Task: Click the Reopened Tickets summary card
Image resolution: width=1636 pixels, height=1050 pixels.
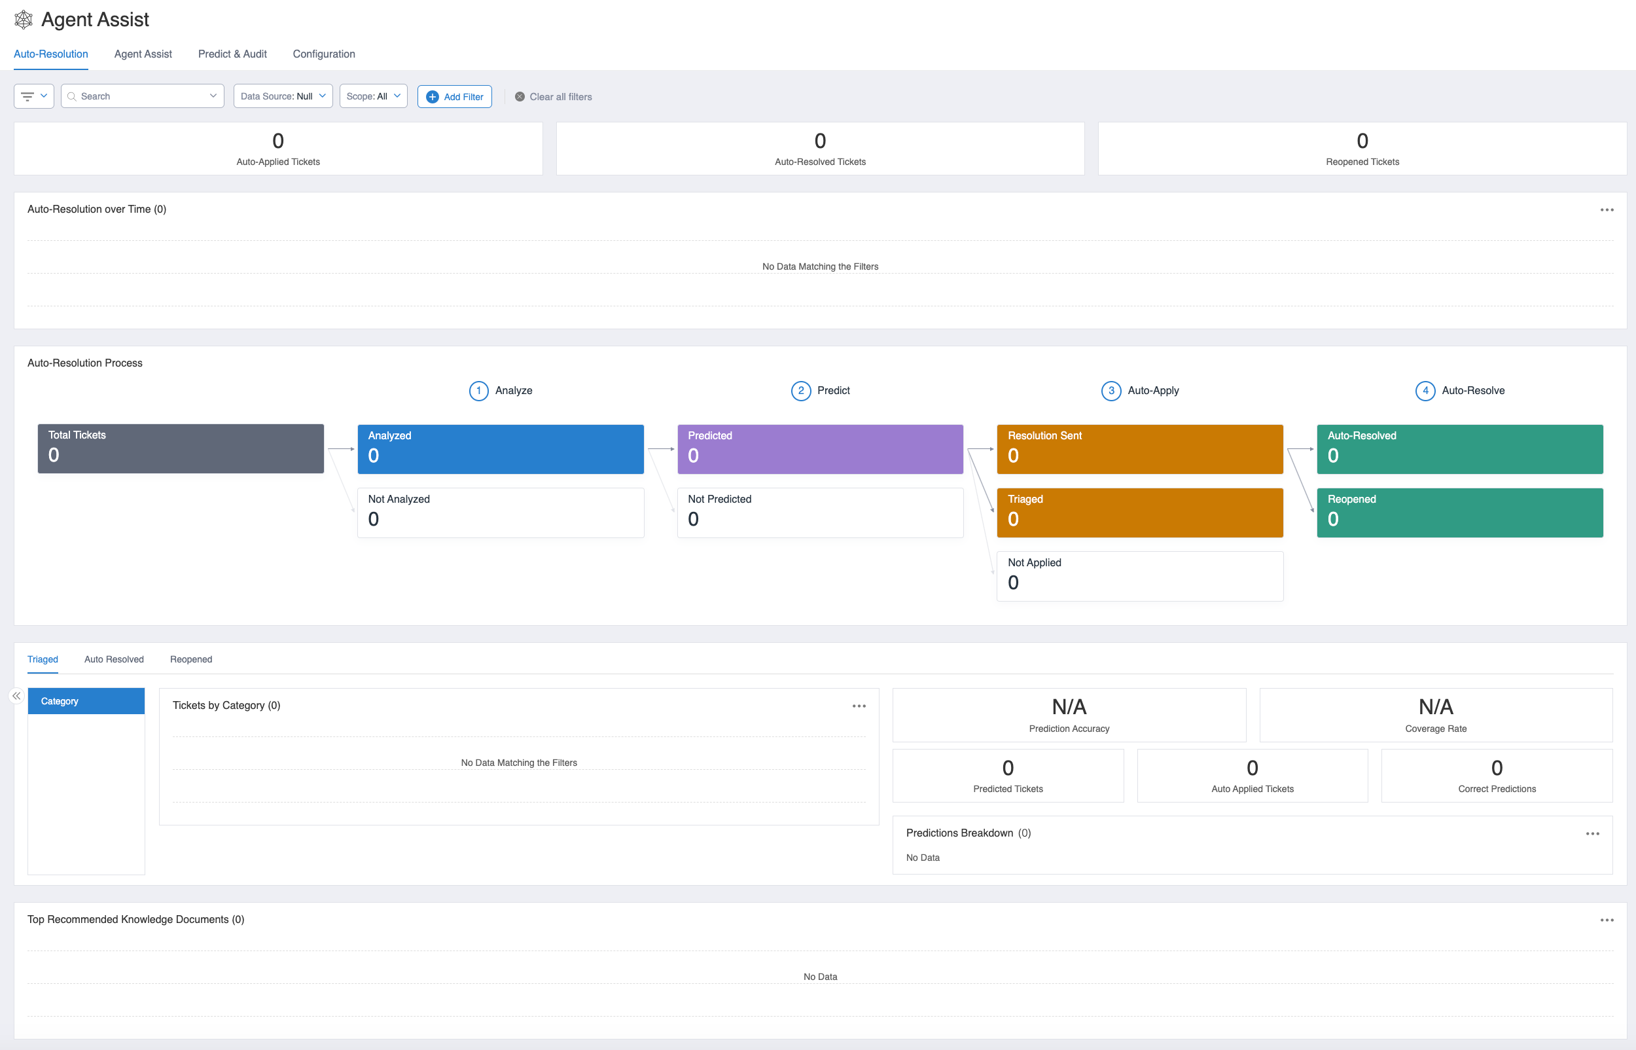Action: 1362,149
